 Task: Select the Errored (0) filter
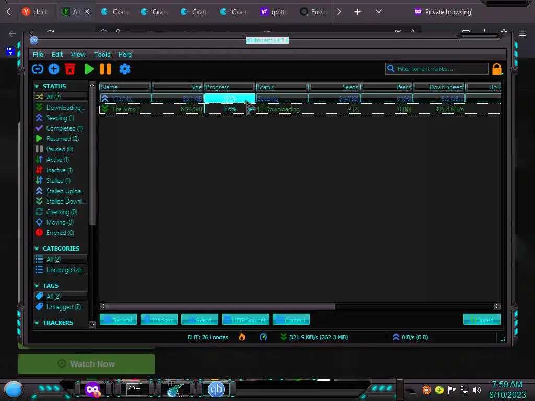61,233
